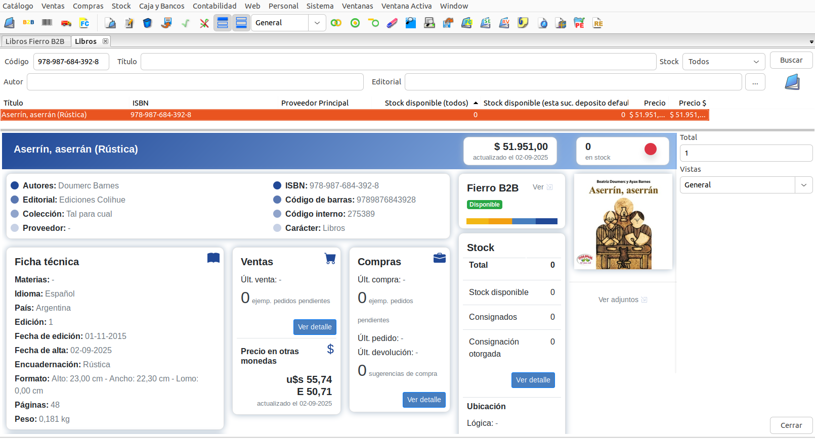Click the paperclip note toolbar icon
The height and width of the screenshot is (439, 815).
523,23
